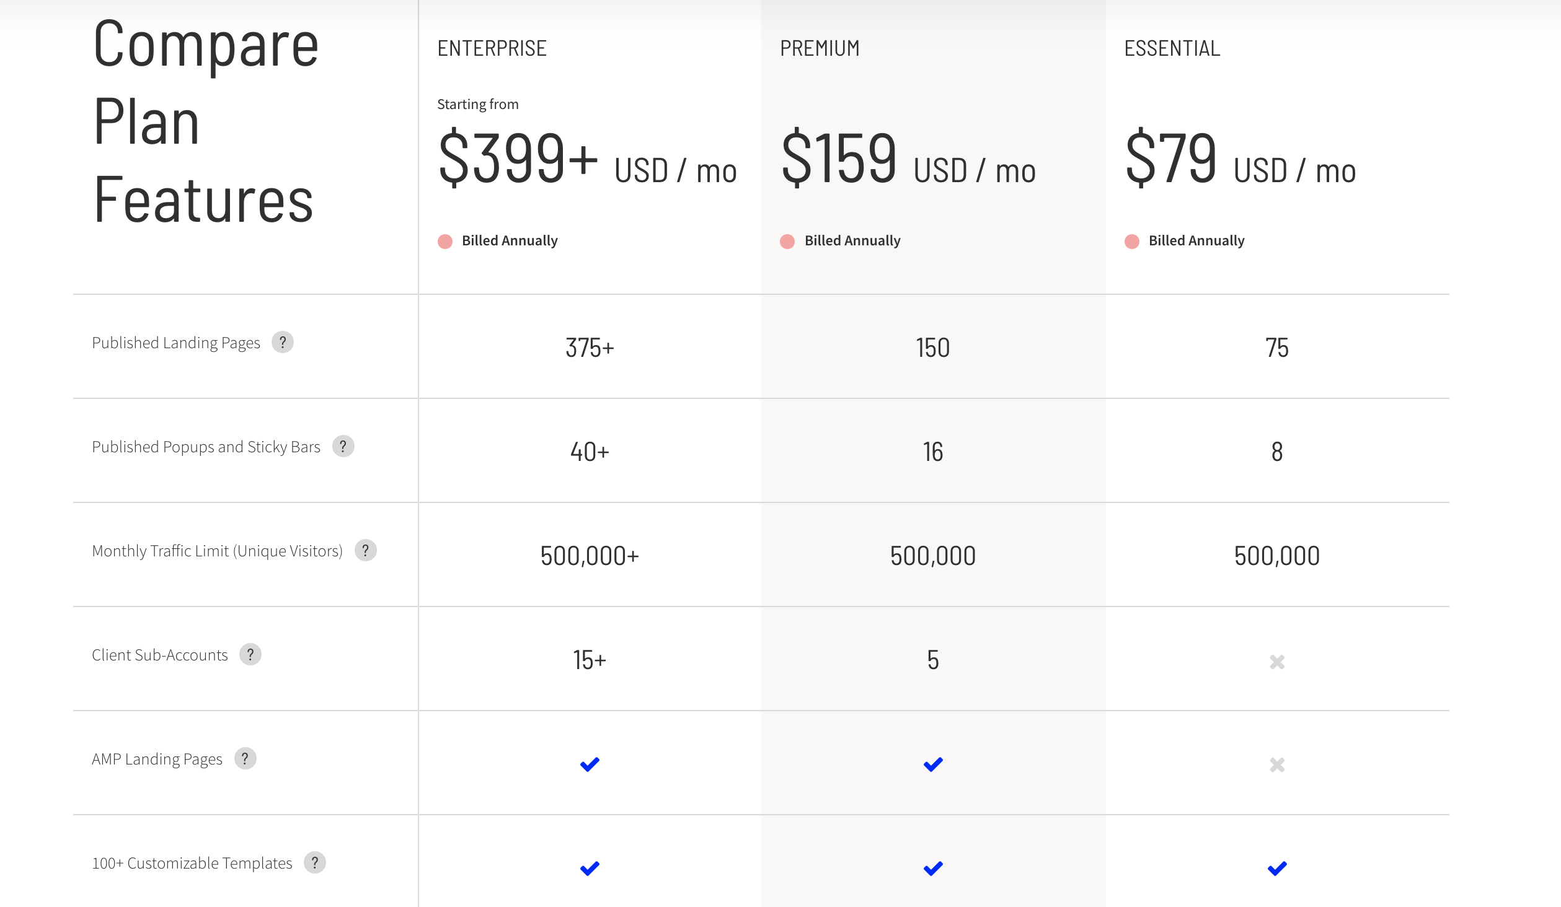Click help icon beside Monthly Traffic Limit
1561x907 pixels.
point(366,550)
